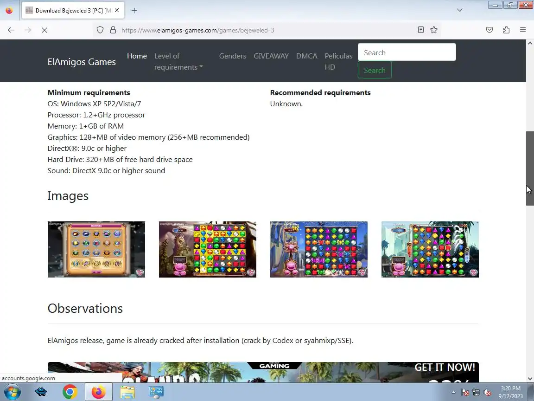Open the tracking protection shield icon
Image resolution: width=534 pixels, height=401 pixels.
coord(100,30)
